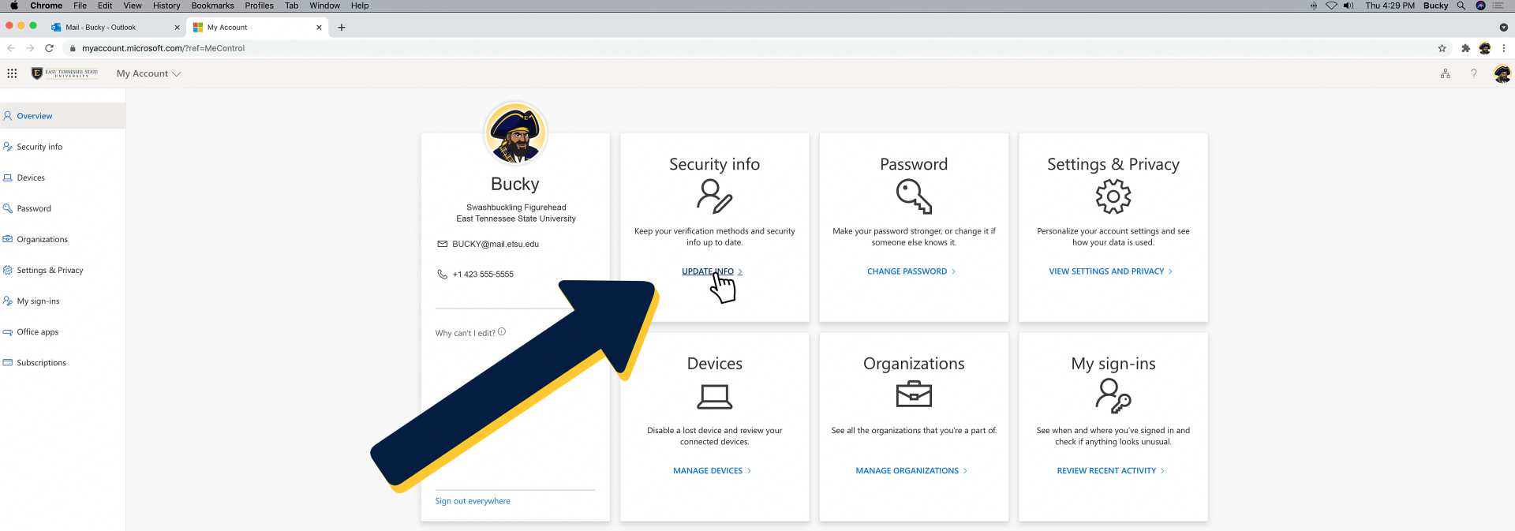Viewport: 1515px width, 531px height.
Task: Bookmark this page with the star icon
Action: click(1442, 48)
